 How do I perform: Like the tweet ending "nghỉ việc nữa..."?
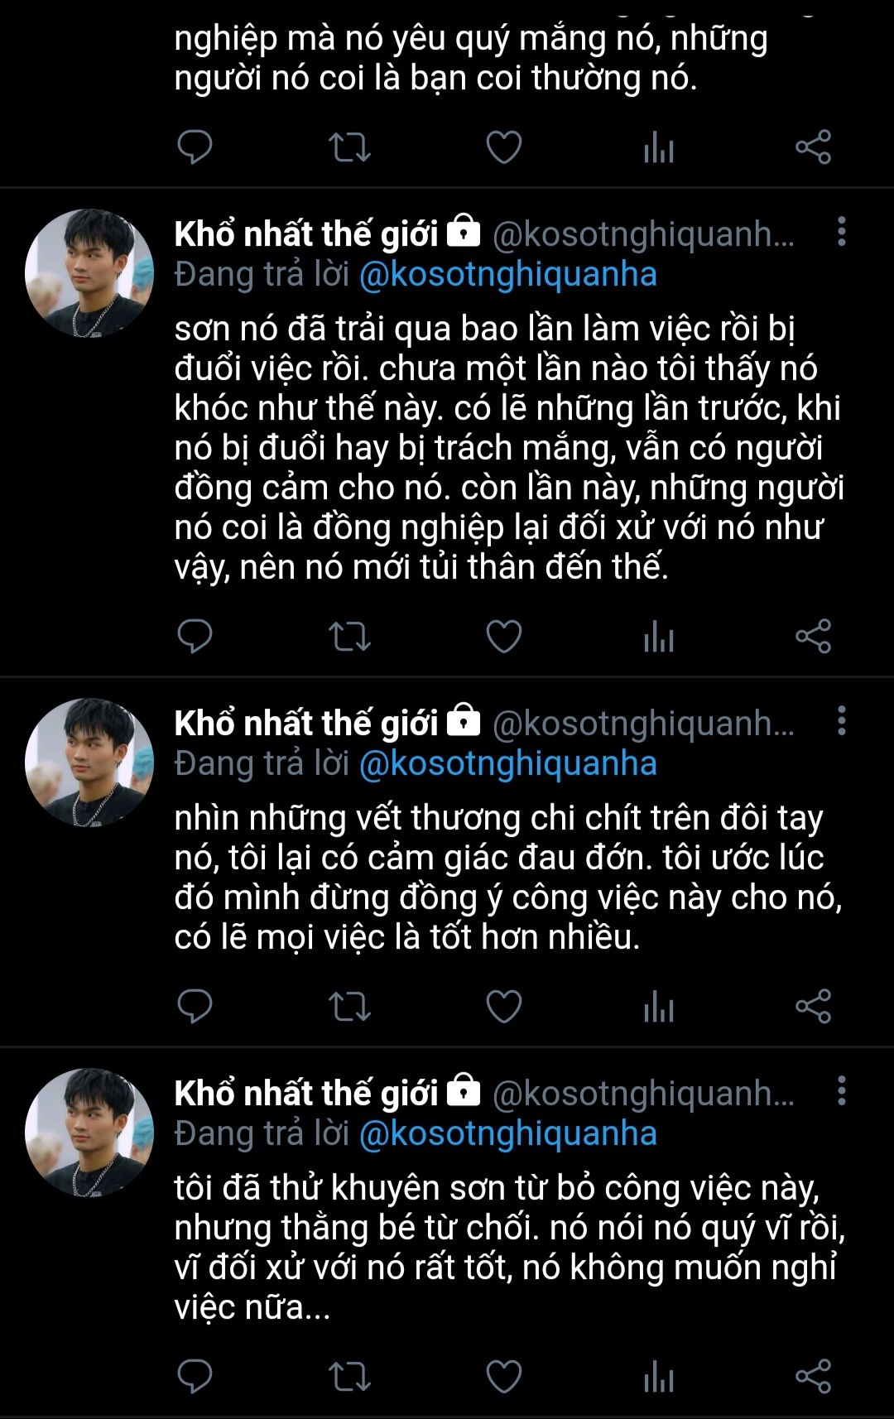tap(503, 1376)
